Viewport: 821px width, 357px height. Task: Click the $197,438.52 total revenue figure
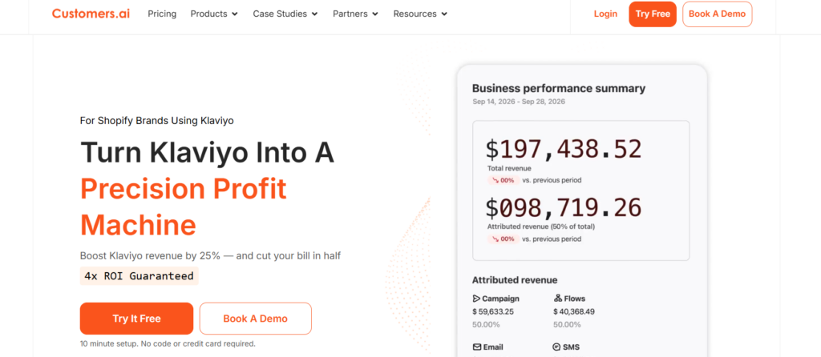click(x=564, y=149)
